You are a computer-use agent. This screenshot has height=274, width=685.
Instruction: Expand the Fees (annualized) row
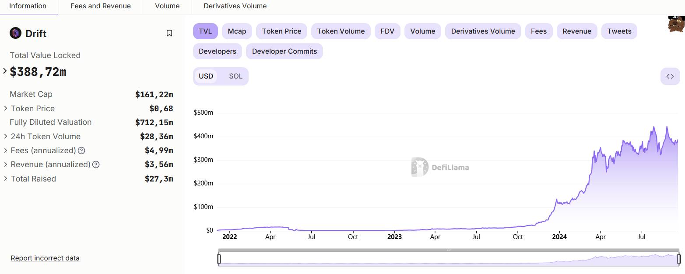click(6, 151)
